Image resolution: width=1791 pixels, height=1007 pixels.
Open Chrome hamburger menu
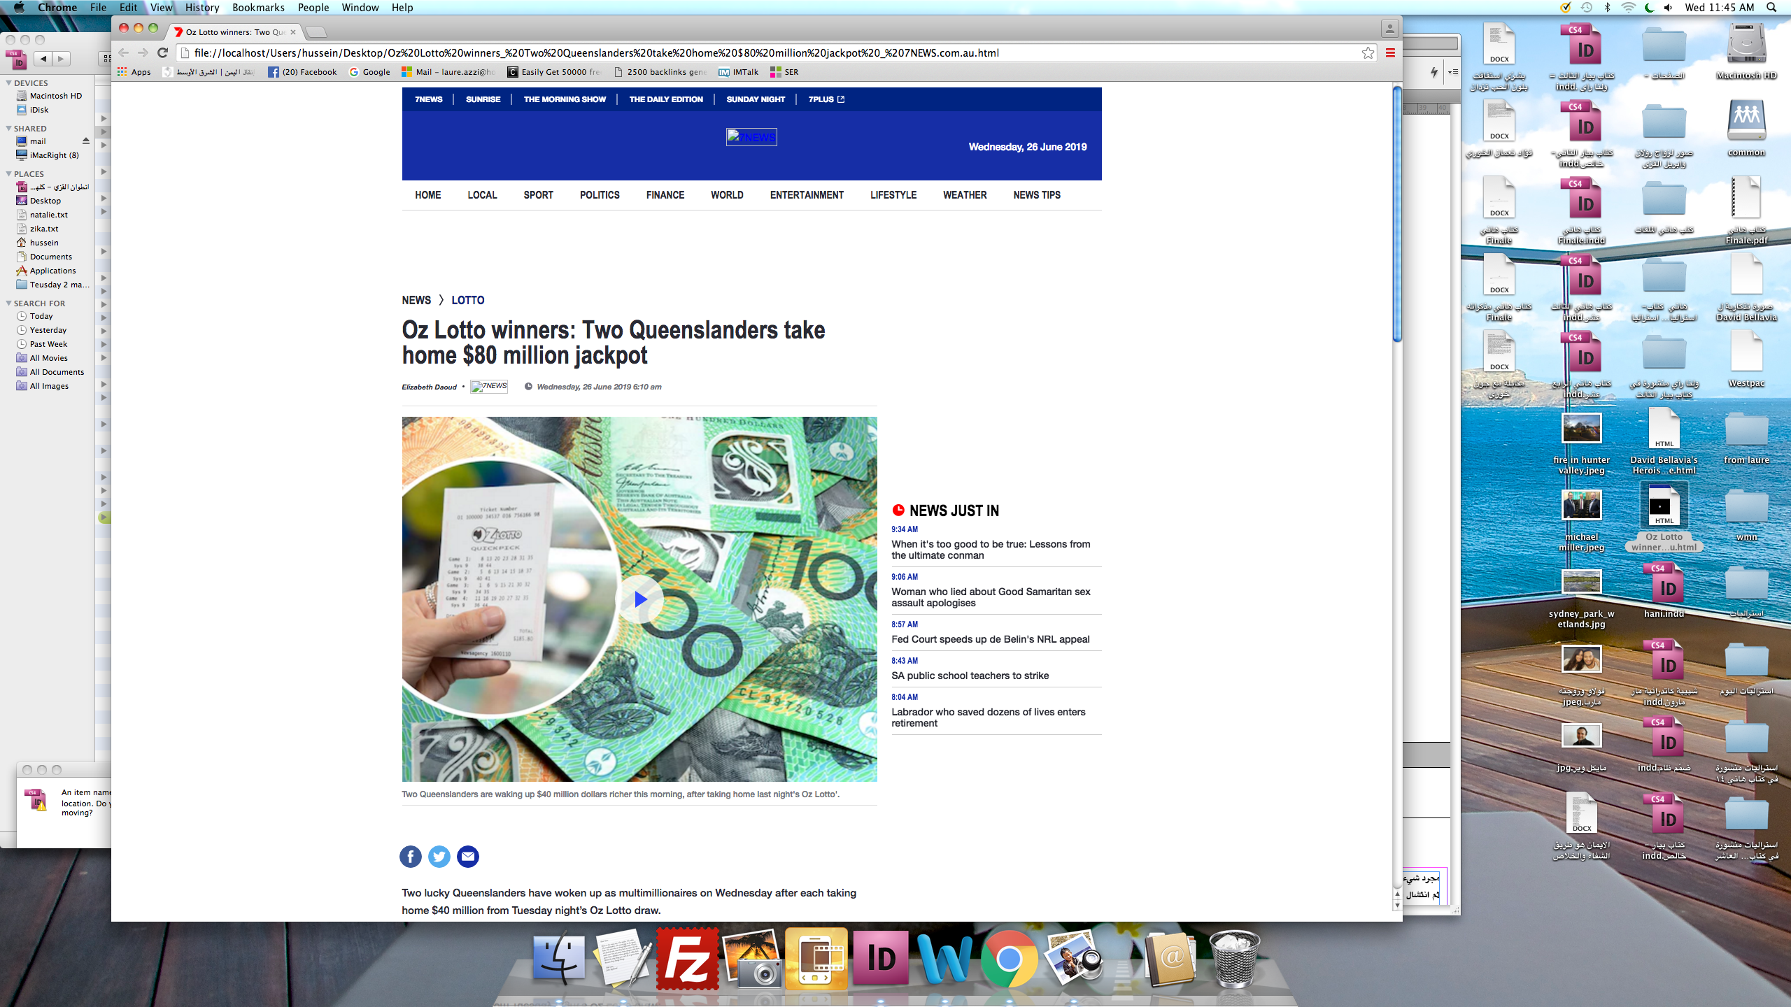tap(1390, 53)
